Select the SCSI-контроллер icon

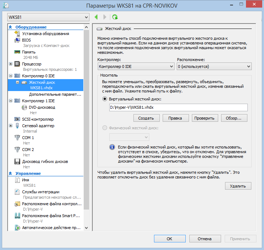(x=17, y=119)
